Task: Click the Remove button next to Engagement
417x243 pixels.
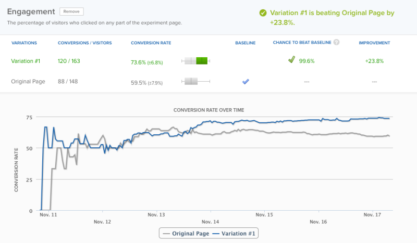Action: tap(71, 11)
